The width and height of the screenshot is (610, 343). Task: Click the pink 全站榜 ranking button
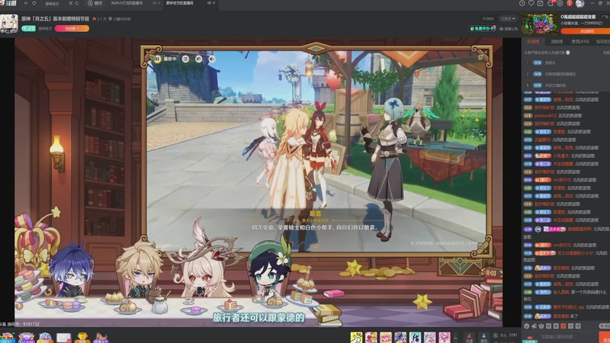pyautogui.click(x=72, y=28)
